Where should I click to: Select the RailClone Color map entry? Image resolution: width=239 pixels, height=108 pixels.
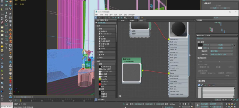point(107,72)
